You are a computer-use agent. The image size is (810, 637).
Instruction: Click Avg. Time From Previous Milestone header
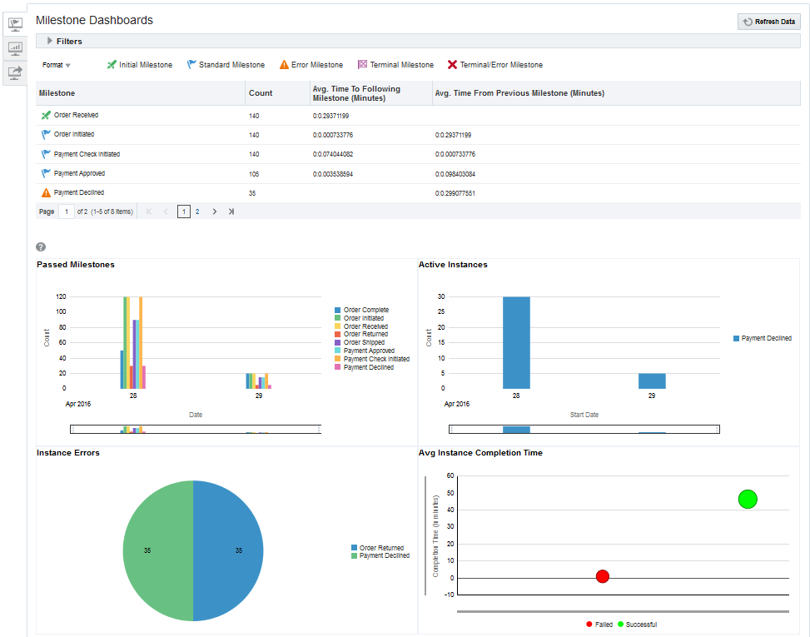(616, 93)
